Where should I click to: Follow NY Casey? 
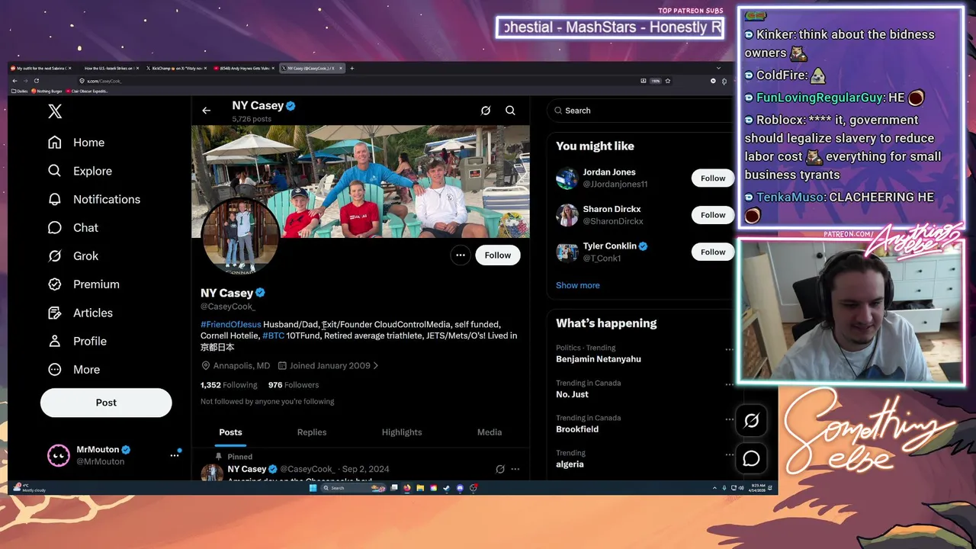point(498,255)
